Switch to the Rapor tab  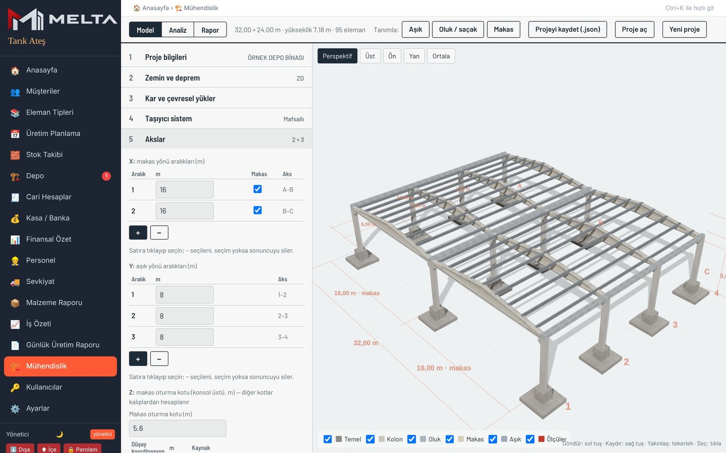click(210, 30)
